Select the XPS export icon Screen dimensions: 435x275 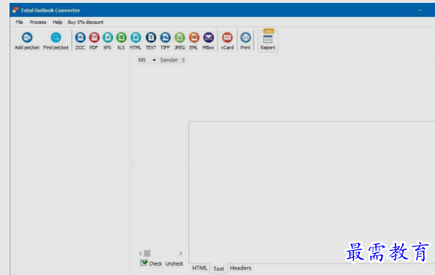[x=107, y=41]
